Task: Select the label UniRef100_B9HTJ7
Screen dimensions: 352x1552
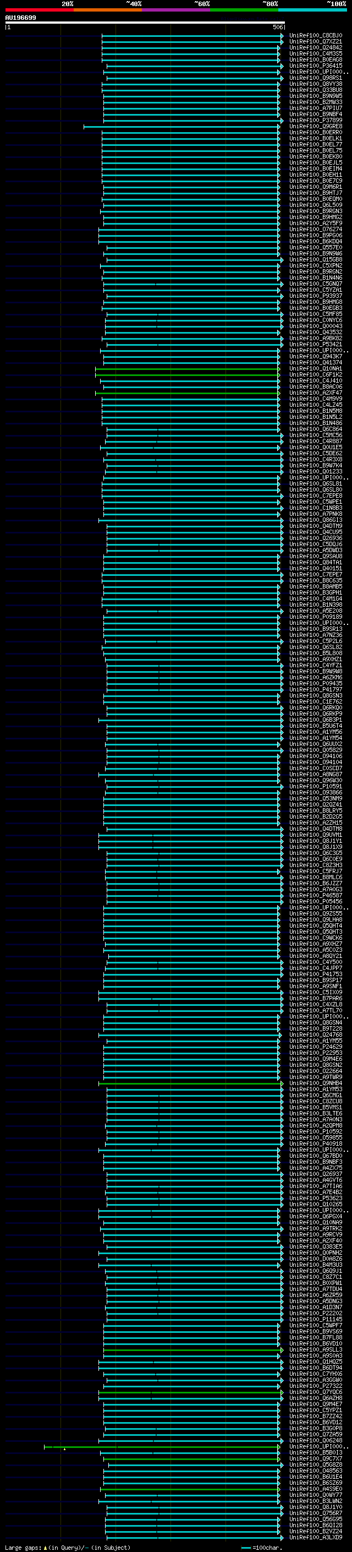Action: 315,193
